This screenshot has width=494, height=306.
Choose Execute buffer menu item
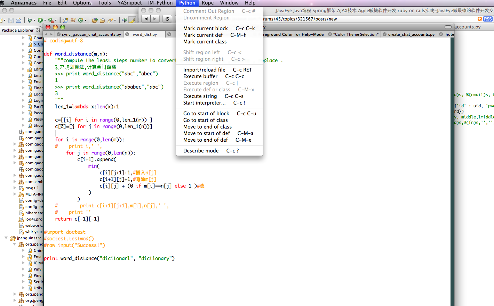tap(220, 76)
